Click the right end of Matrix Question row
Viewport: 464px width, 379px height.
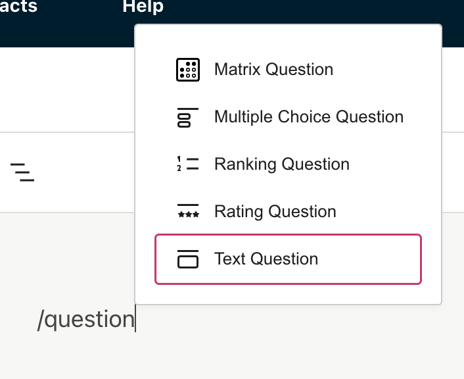point(407,70)
